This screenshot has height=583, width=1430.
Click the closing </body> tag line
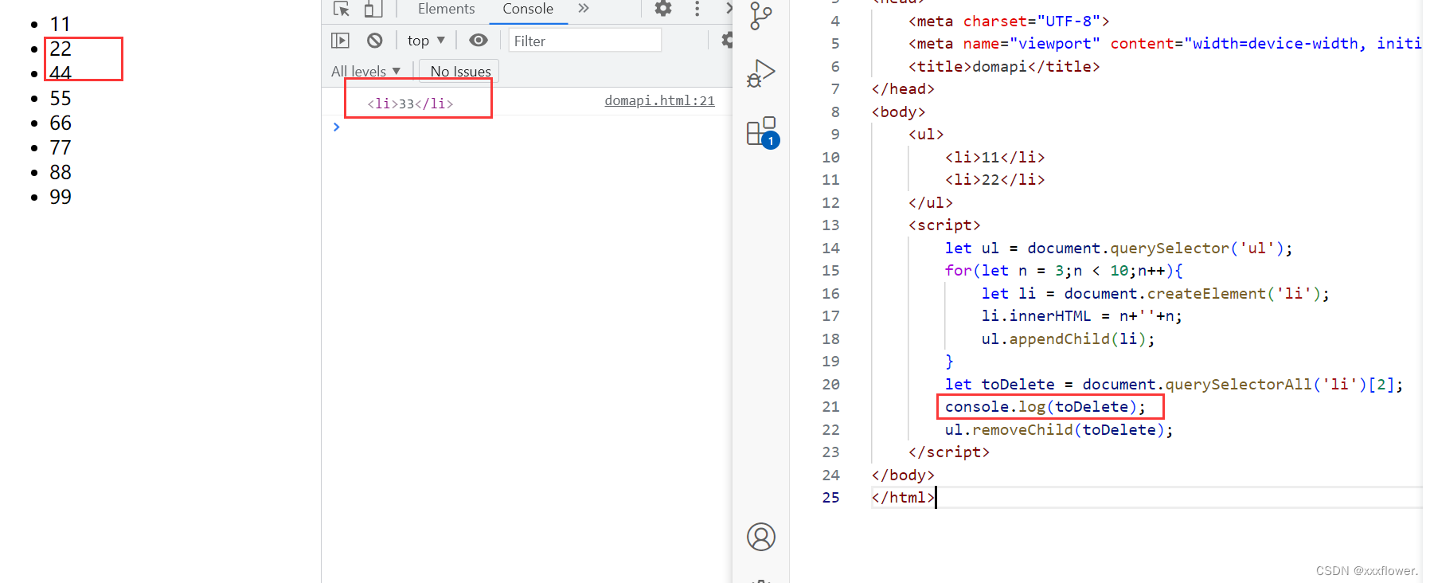point(903,475)
